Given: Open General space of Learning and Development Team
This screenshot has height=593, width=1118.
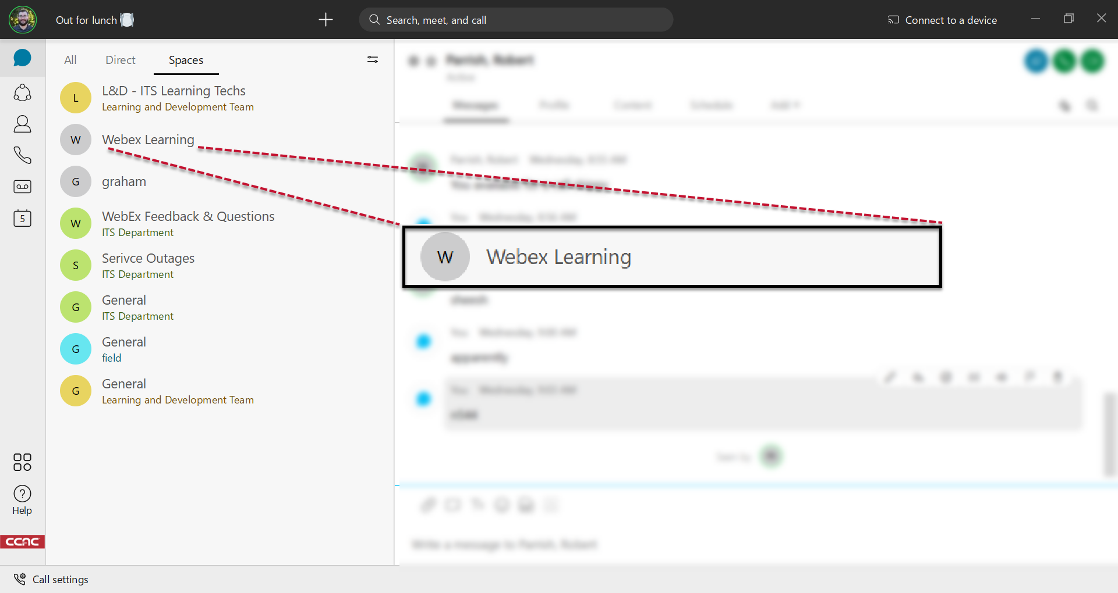Looking at the screenshot, I should pos(220,391).
